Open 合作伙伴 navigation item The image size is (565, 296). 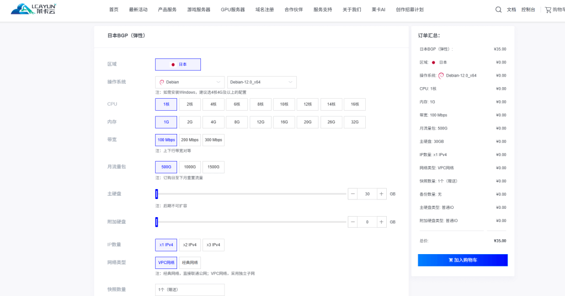point(294,10)
